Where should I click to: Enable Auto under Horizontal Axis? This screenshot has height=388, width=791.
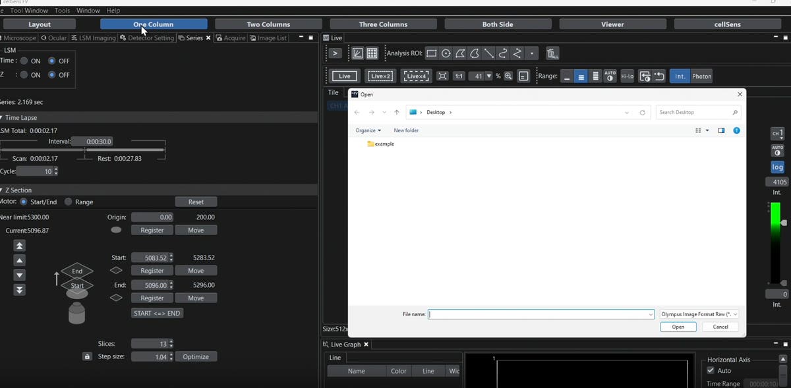coord(711,370)
